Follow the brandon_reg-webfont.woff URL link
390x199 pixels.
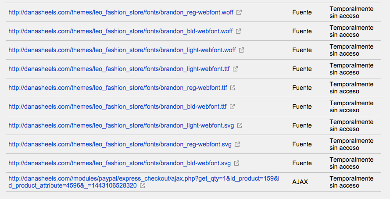pos(121,12)
